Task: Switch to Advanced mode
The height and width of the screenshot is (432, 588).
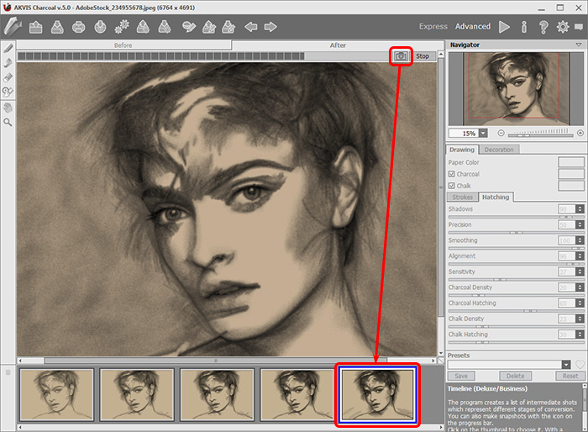Action: pos(472,26)
